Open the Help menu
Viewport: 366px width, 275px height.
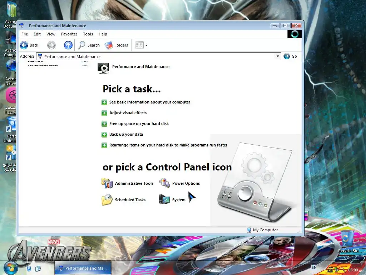click(103, 34)
